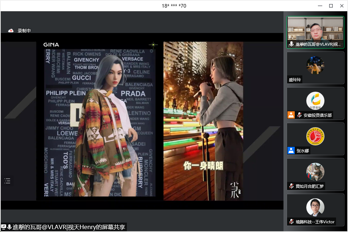The width and height of the screenshot is (348, 232).
Task: Click the singer image with 你一身晴朗 caption
Action: click(203, 121)
